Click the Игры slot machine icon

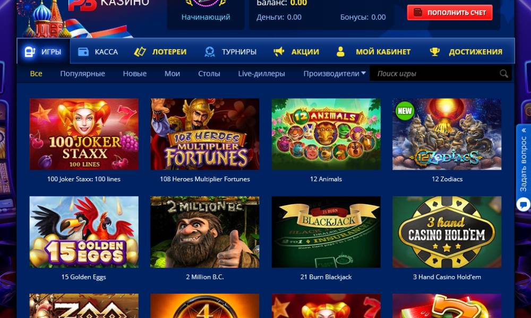tap(30, 52)
